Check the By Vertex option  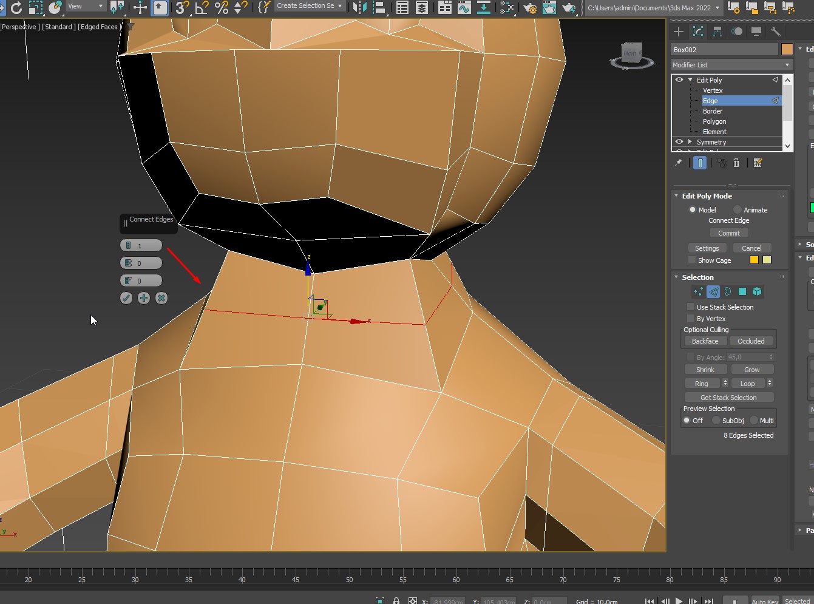click(x=691, y=319)
